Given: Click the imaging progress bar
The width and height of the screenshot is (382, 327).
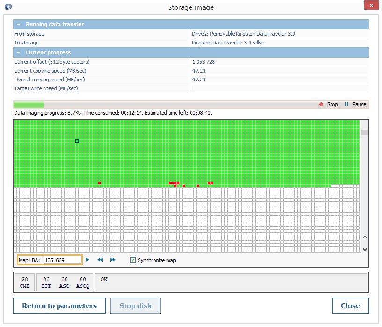Looking at the screenshot, I should 164,105.
